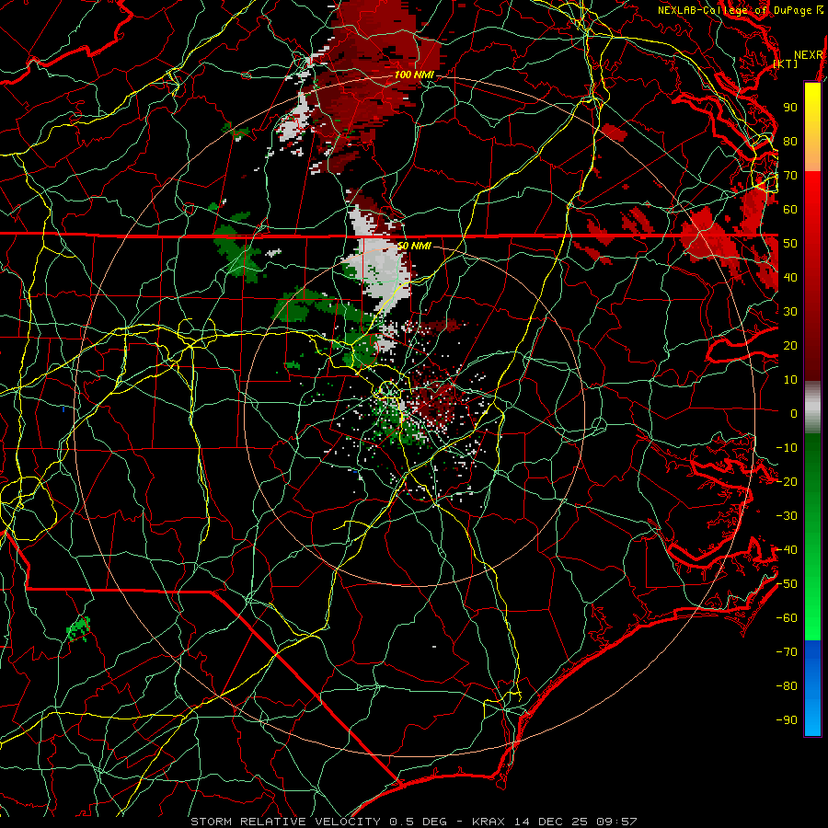Click the positive 80 scale label
828x828 pixels.
(x=790, y=141)
